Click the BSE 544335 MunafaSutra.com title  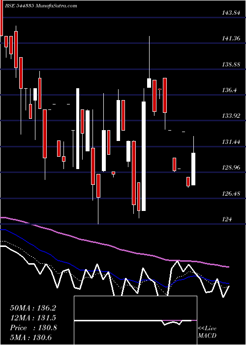tap(41, 6)
